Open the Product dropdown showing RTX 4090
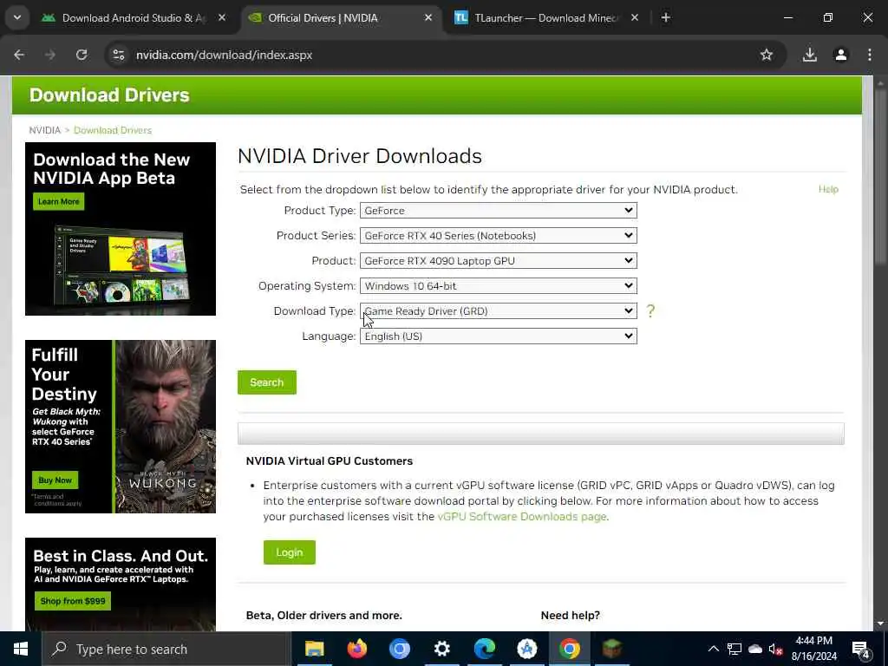 tap(499, 260)
